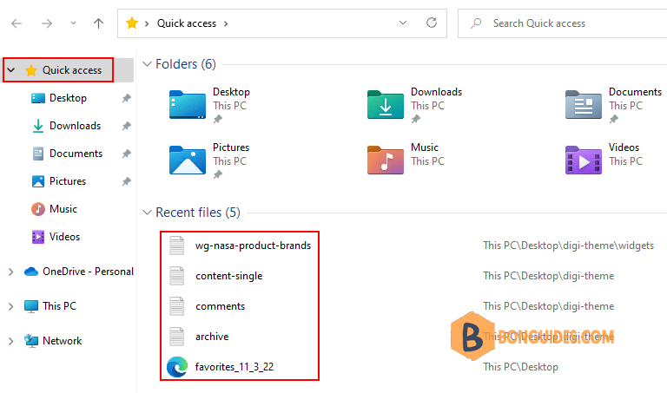Expand the OneDrive - Personal node

pyautogui.click(x=10, y=272)
